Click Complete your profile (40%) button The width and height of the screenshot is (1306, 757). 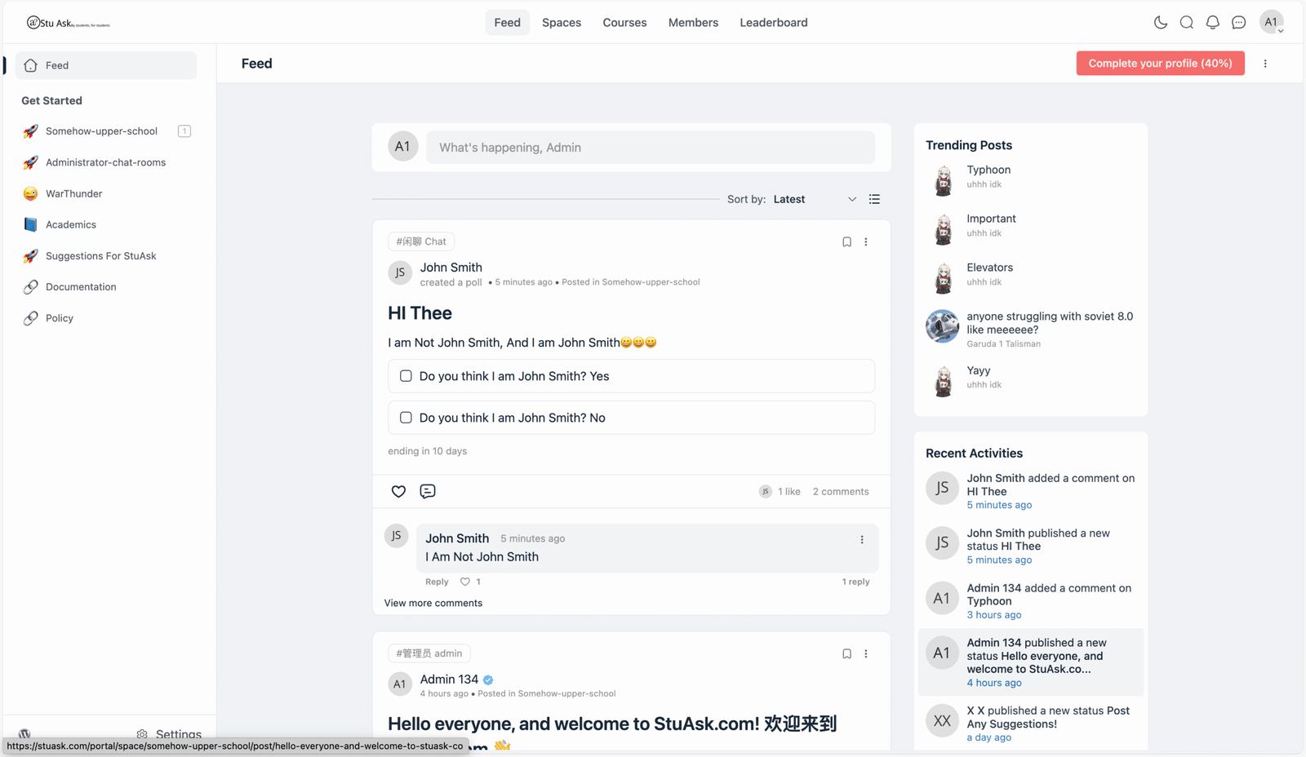pos(1160,64)
